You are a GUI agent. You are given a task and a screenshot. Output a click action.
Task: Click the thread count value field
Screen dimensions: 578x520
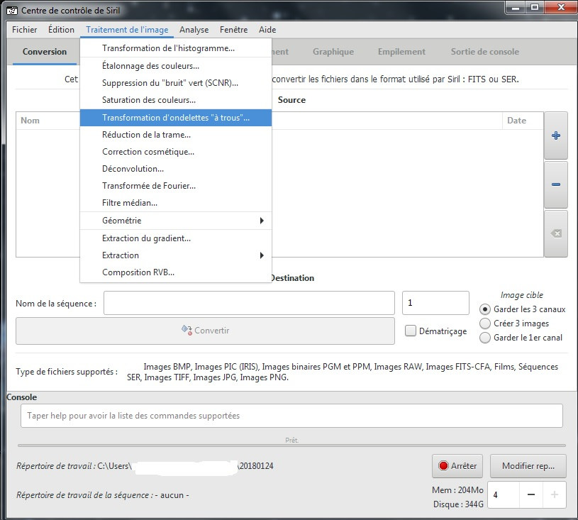coord(504,494)
